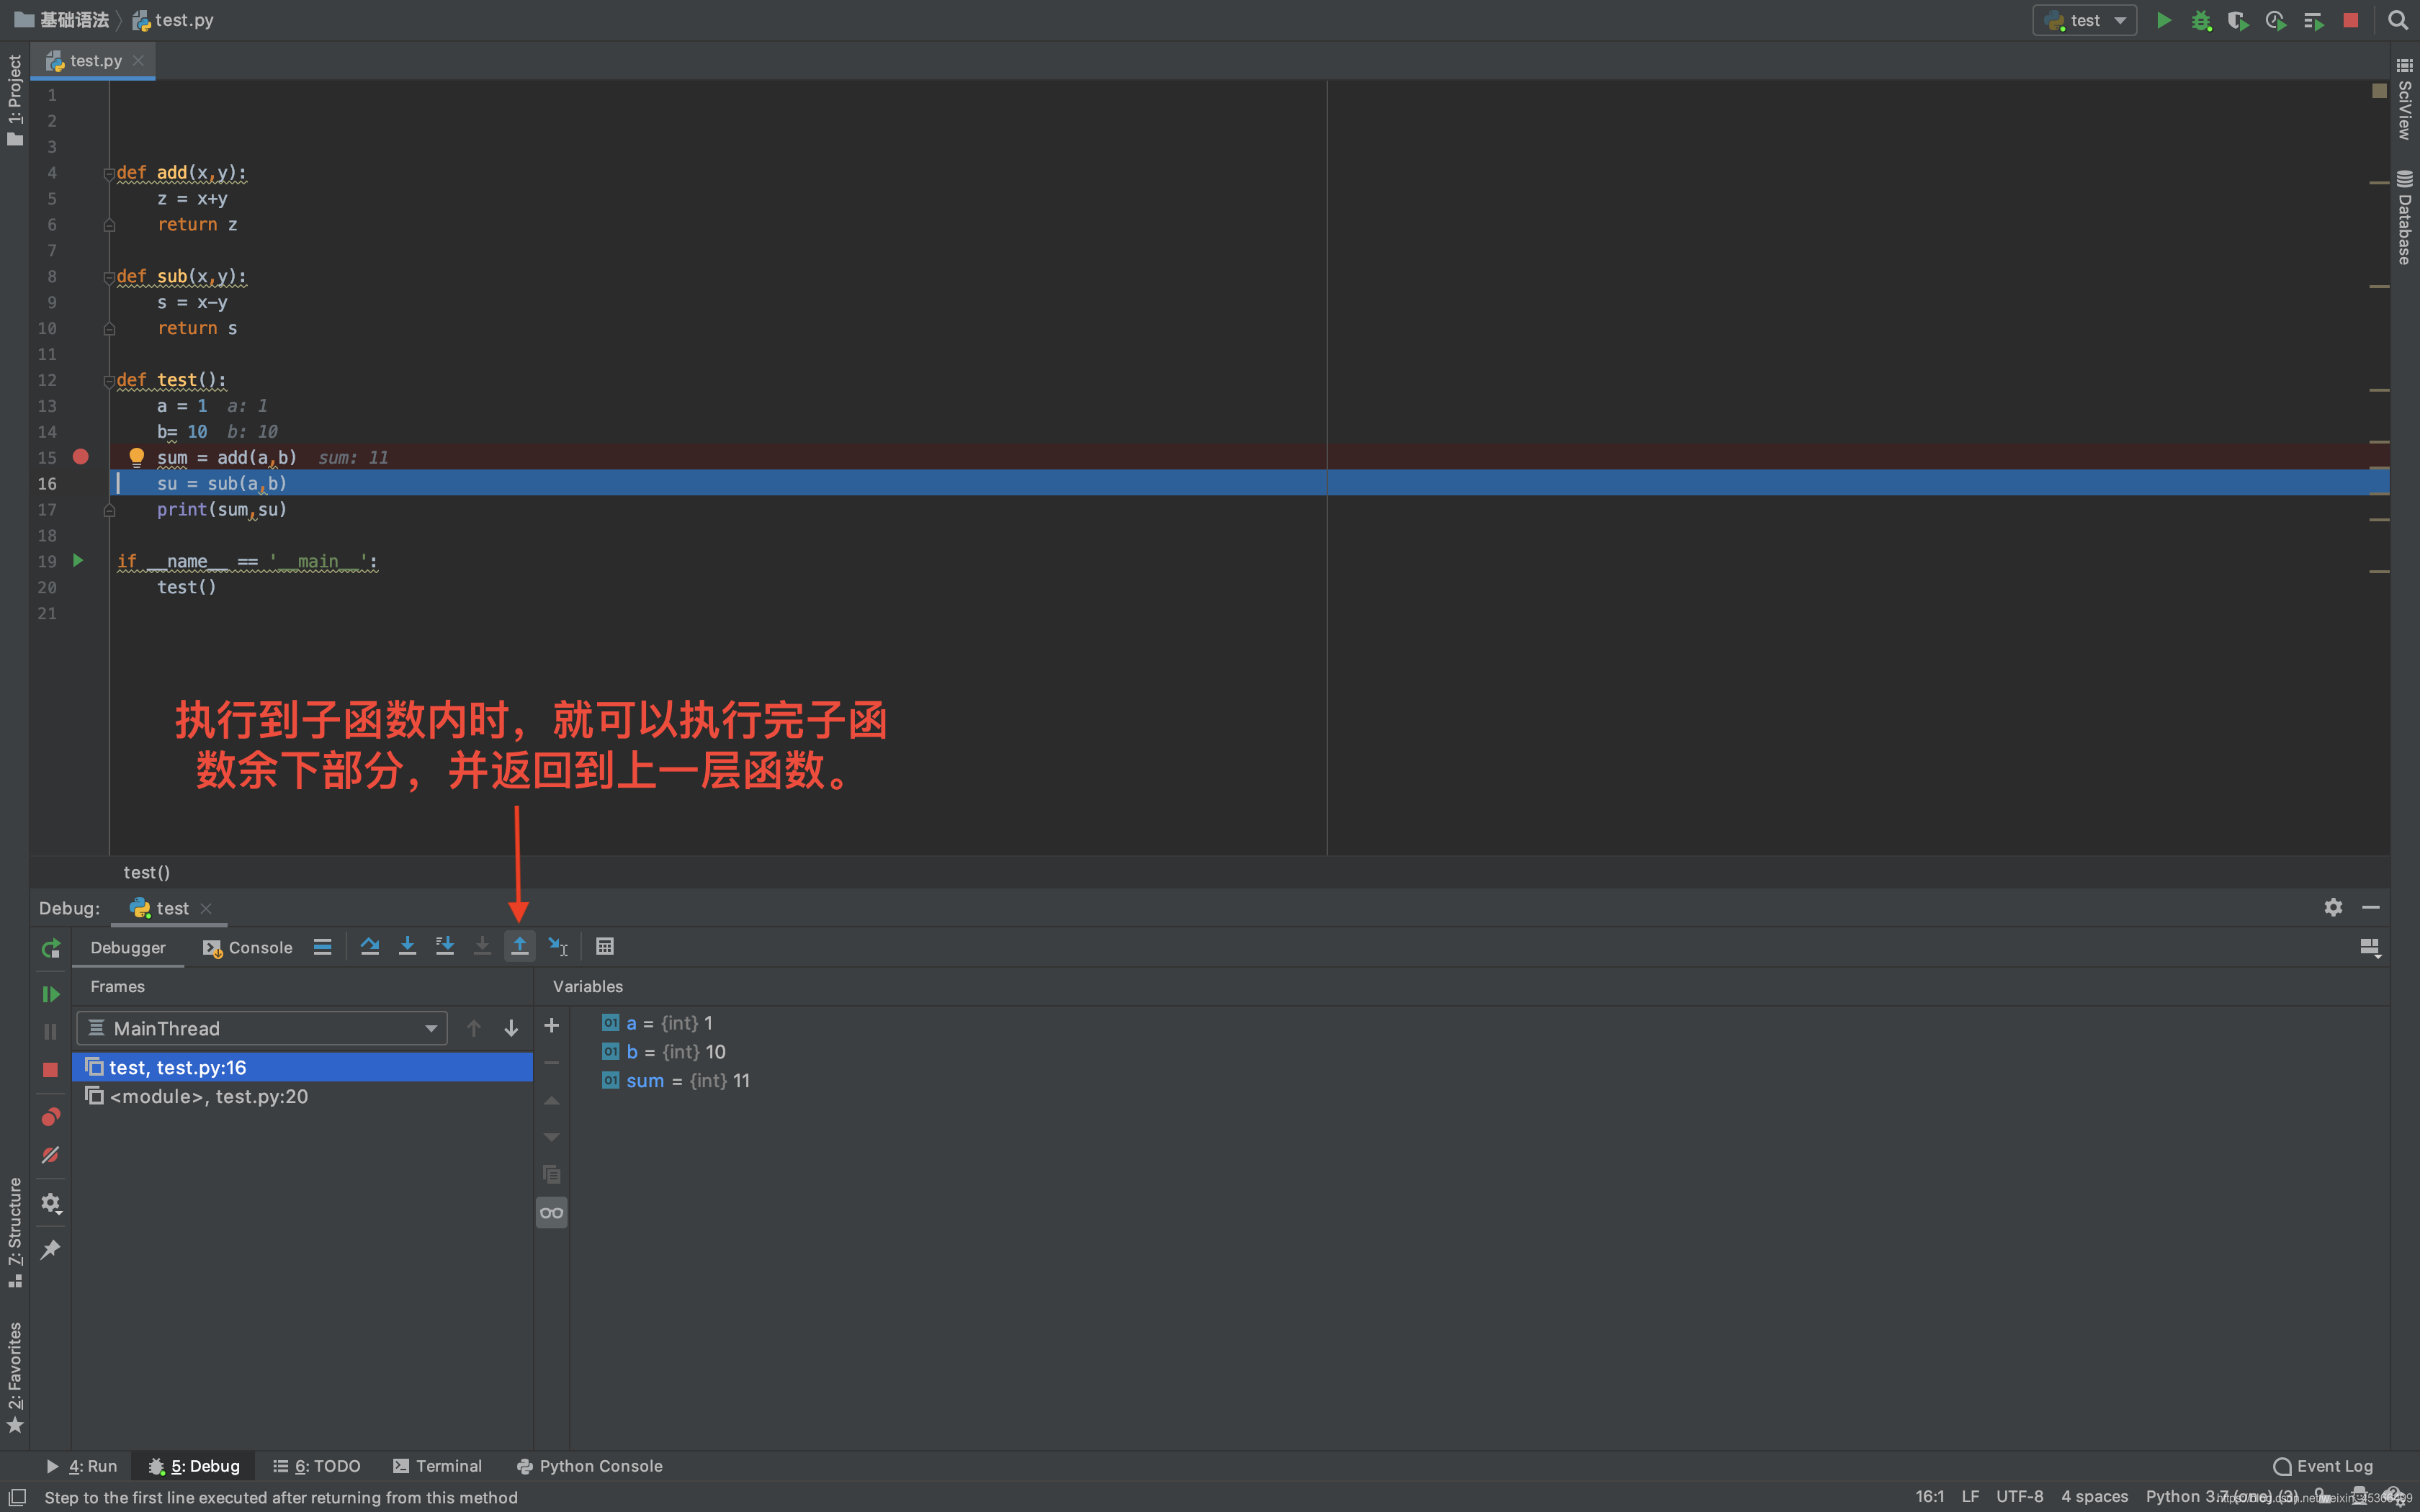
Task: Collapse the test function fold marker
Action: point(109,381)
